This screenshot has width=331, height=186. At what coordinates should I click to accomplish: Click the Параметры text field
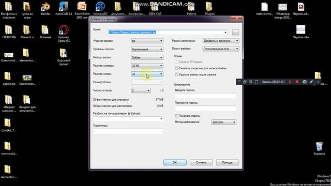coord(128,131)
